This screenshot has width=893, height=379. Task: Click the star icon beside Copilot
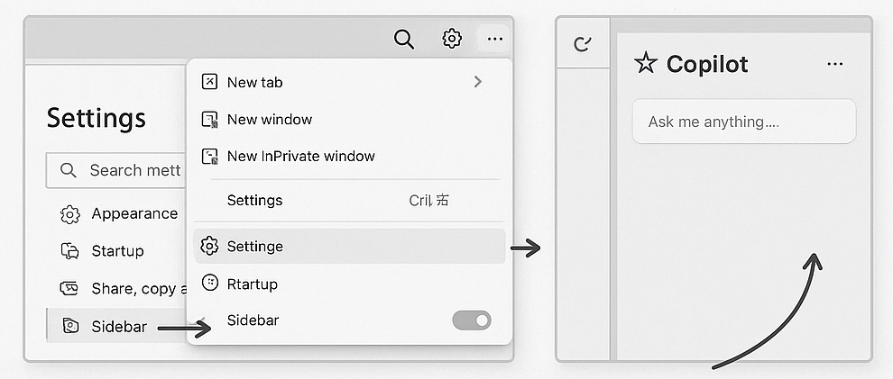646,62
